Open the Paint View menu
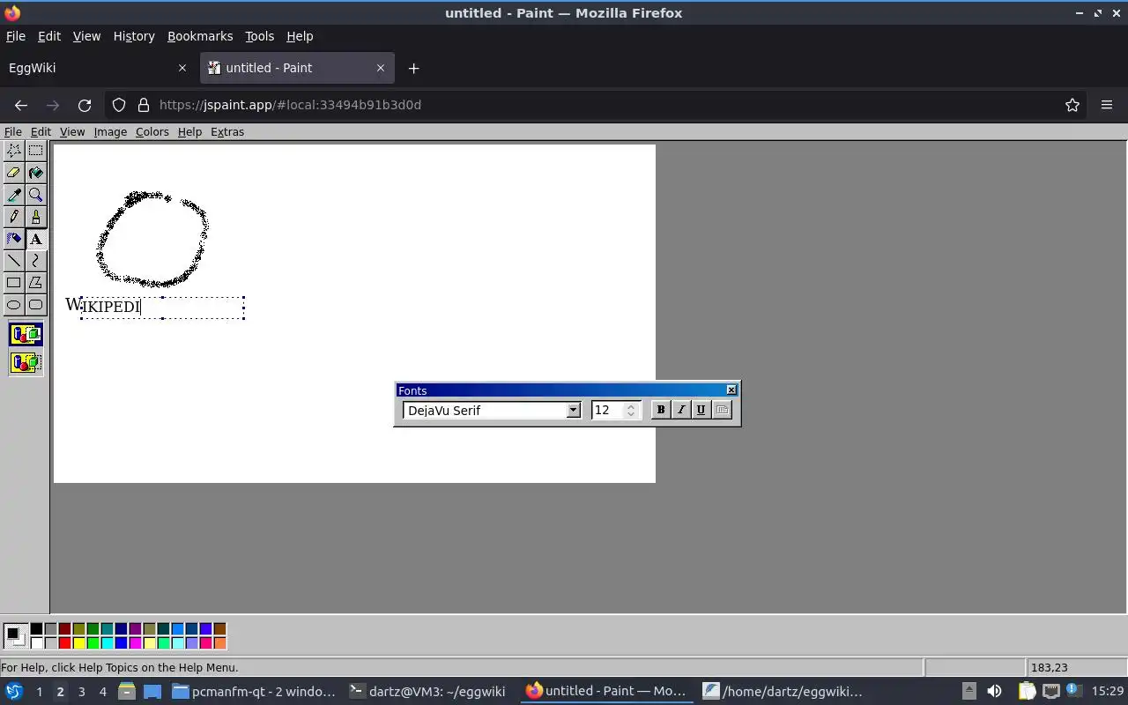Image resolution: width=1128 pixels, height=705 pixels. click(x=72, y=132)
